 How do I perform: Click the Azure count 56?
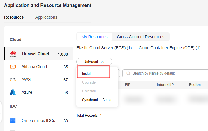66,93
